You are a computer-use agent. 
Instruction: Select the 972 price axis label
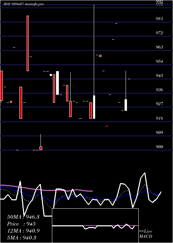tap(159, 33)
